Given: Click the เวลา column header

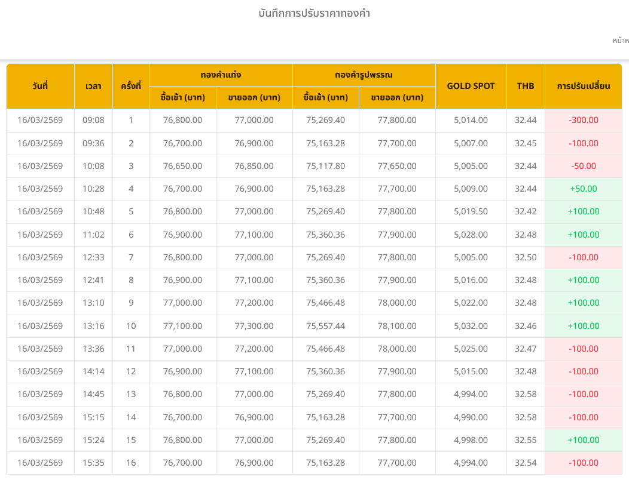Looking at the screenshot, I should [x=93, y=86].
